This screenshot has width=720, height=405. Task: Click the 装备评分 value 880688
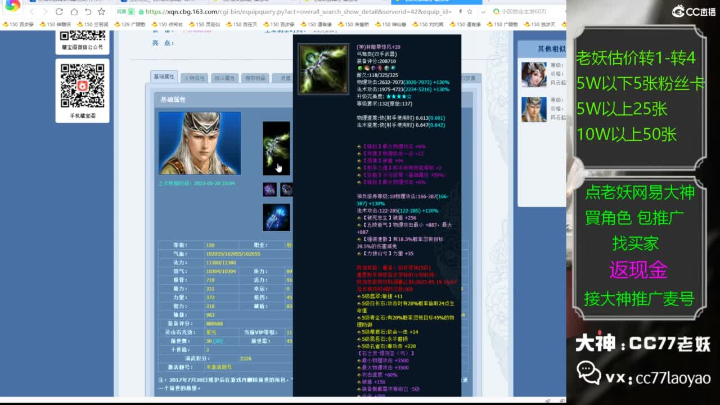click(x=214, y=323)
